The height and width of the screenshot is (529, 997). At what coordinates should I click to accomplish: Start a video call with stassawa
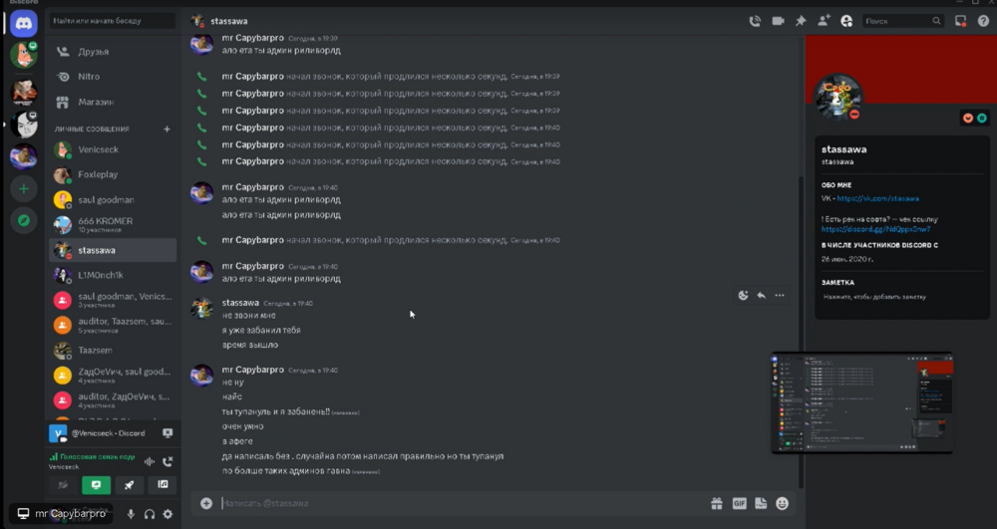(x=778, y=21)
